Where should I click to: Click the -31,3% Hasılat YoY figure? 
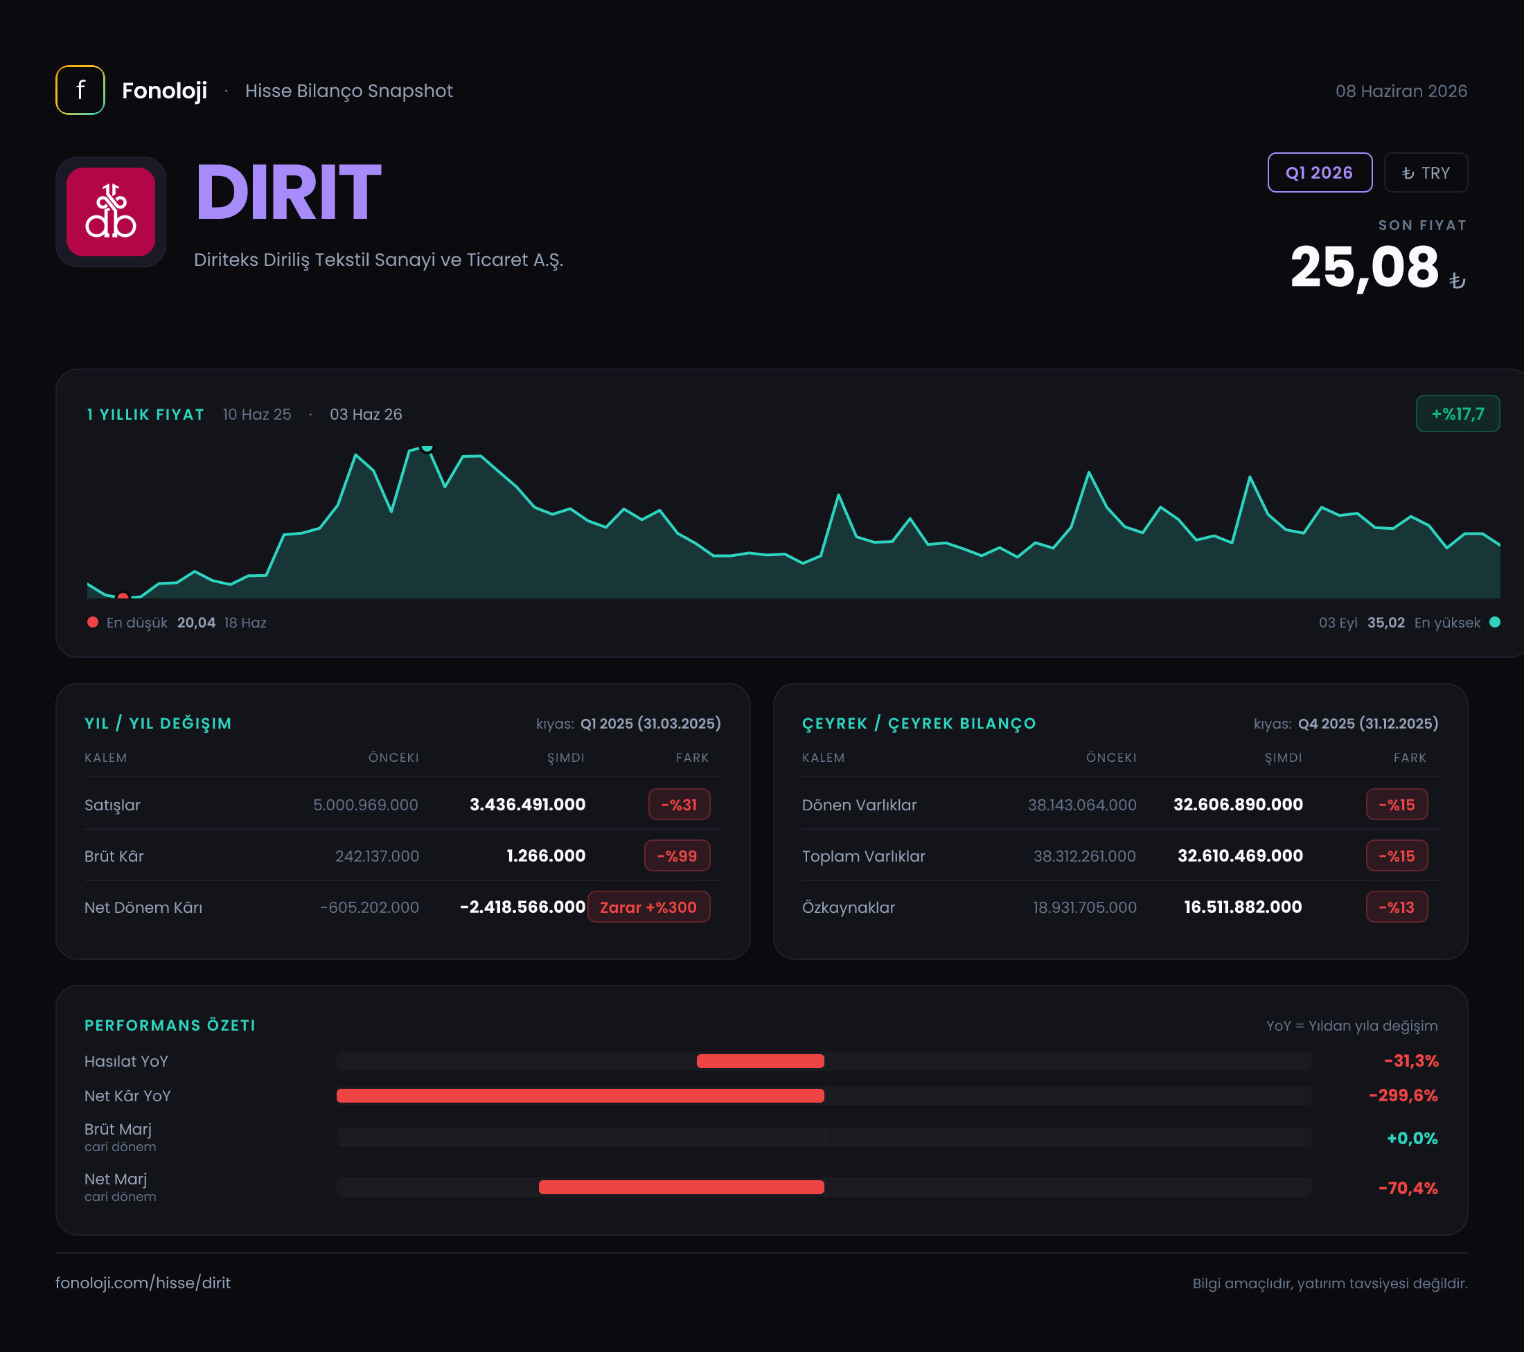[x=1410, y=1060]
